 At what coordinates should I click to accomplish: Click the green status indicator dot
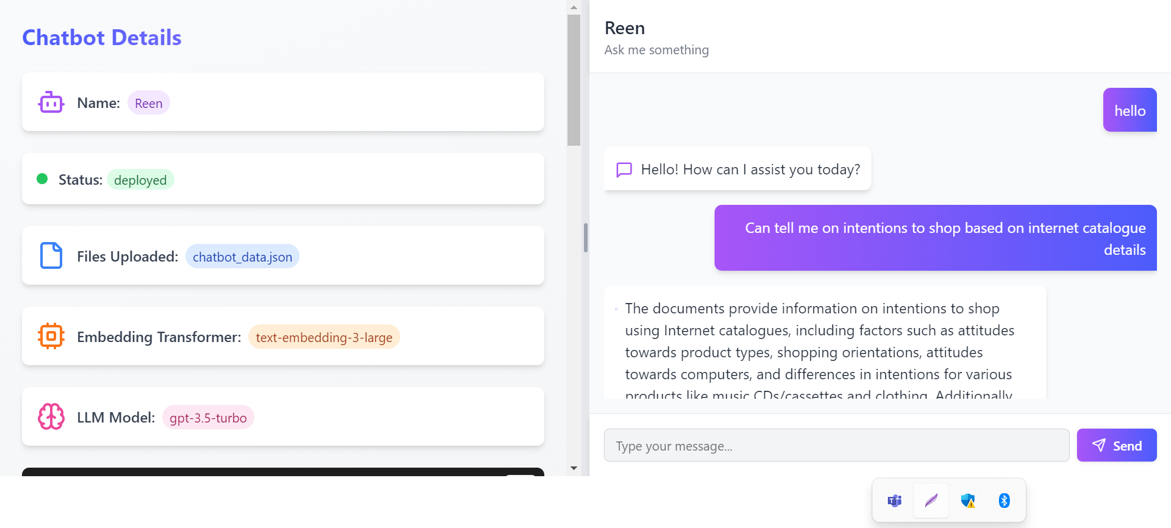(42, 179)
